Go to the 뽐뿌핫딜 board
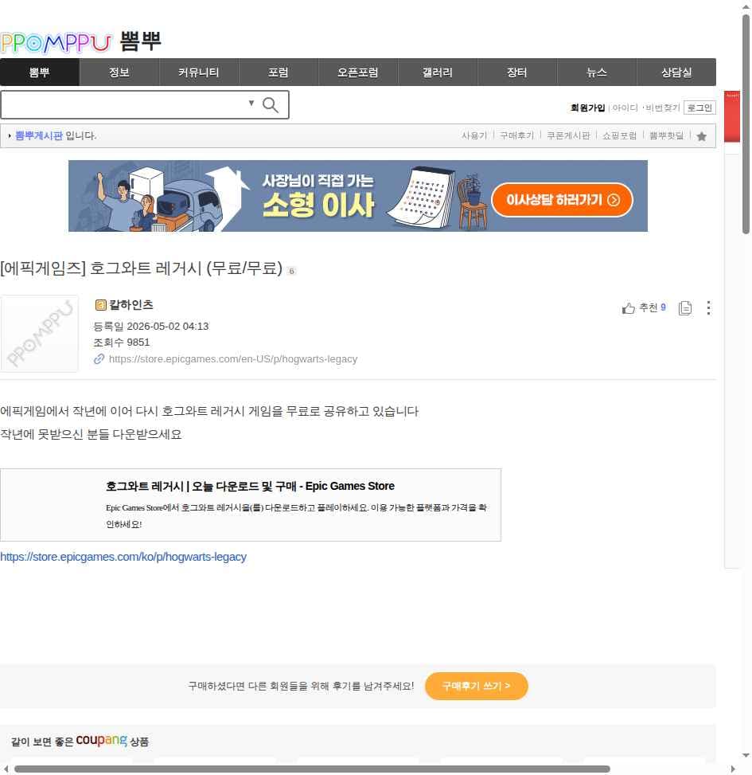Viewport: 752px width, 775px height. click(x=666, y=135)
